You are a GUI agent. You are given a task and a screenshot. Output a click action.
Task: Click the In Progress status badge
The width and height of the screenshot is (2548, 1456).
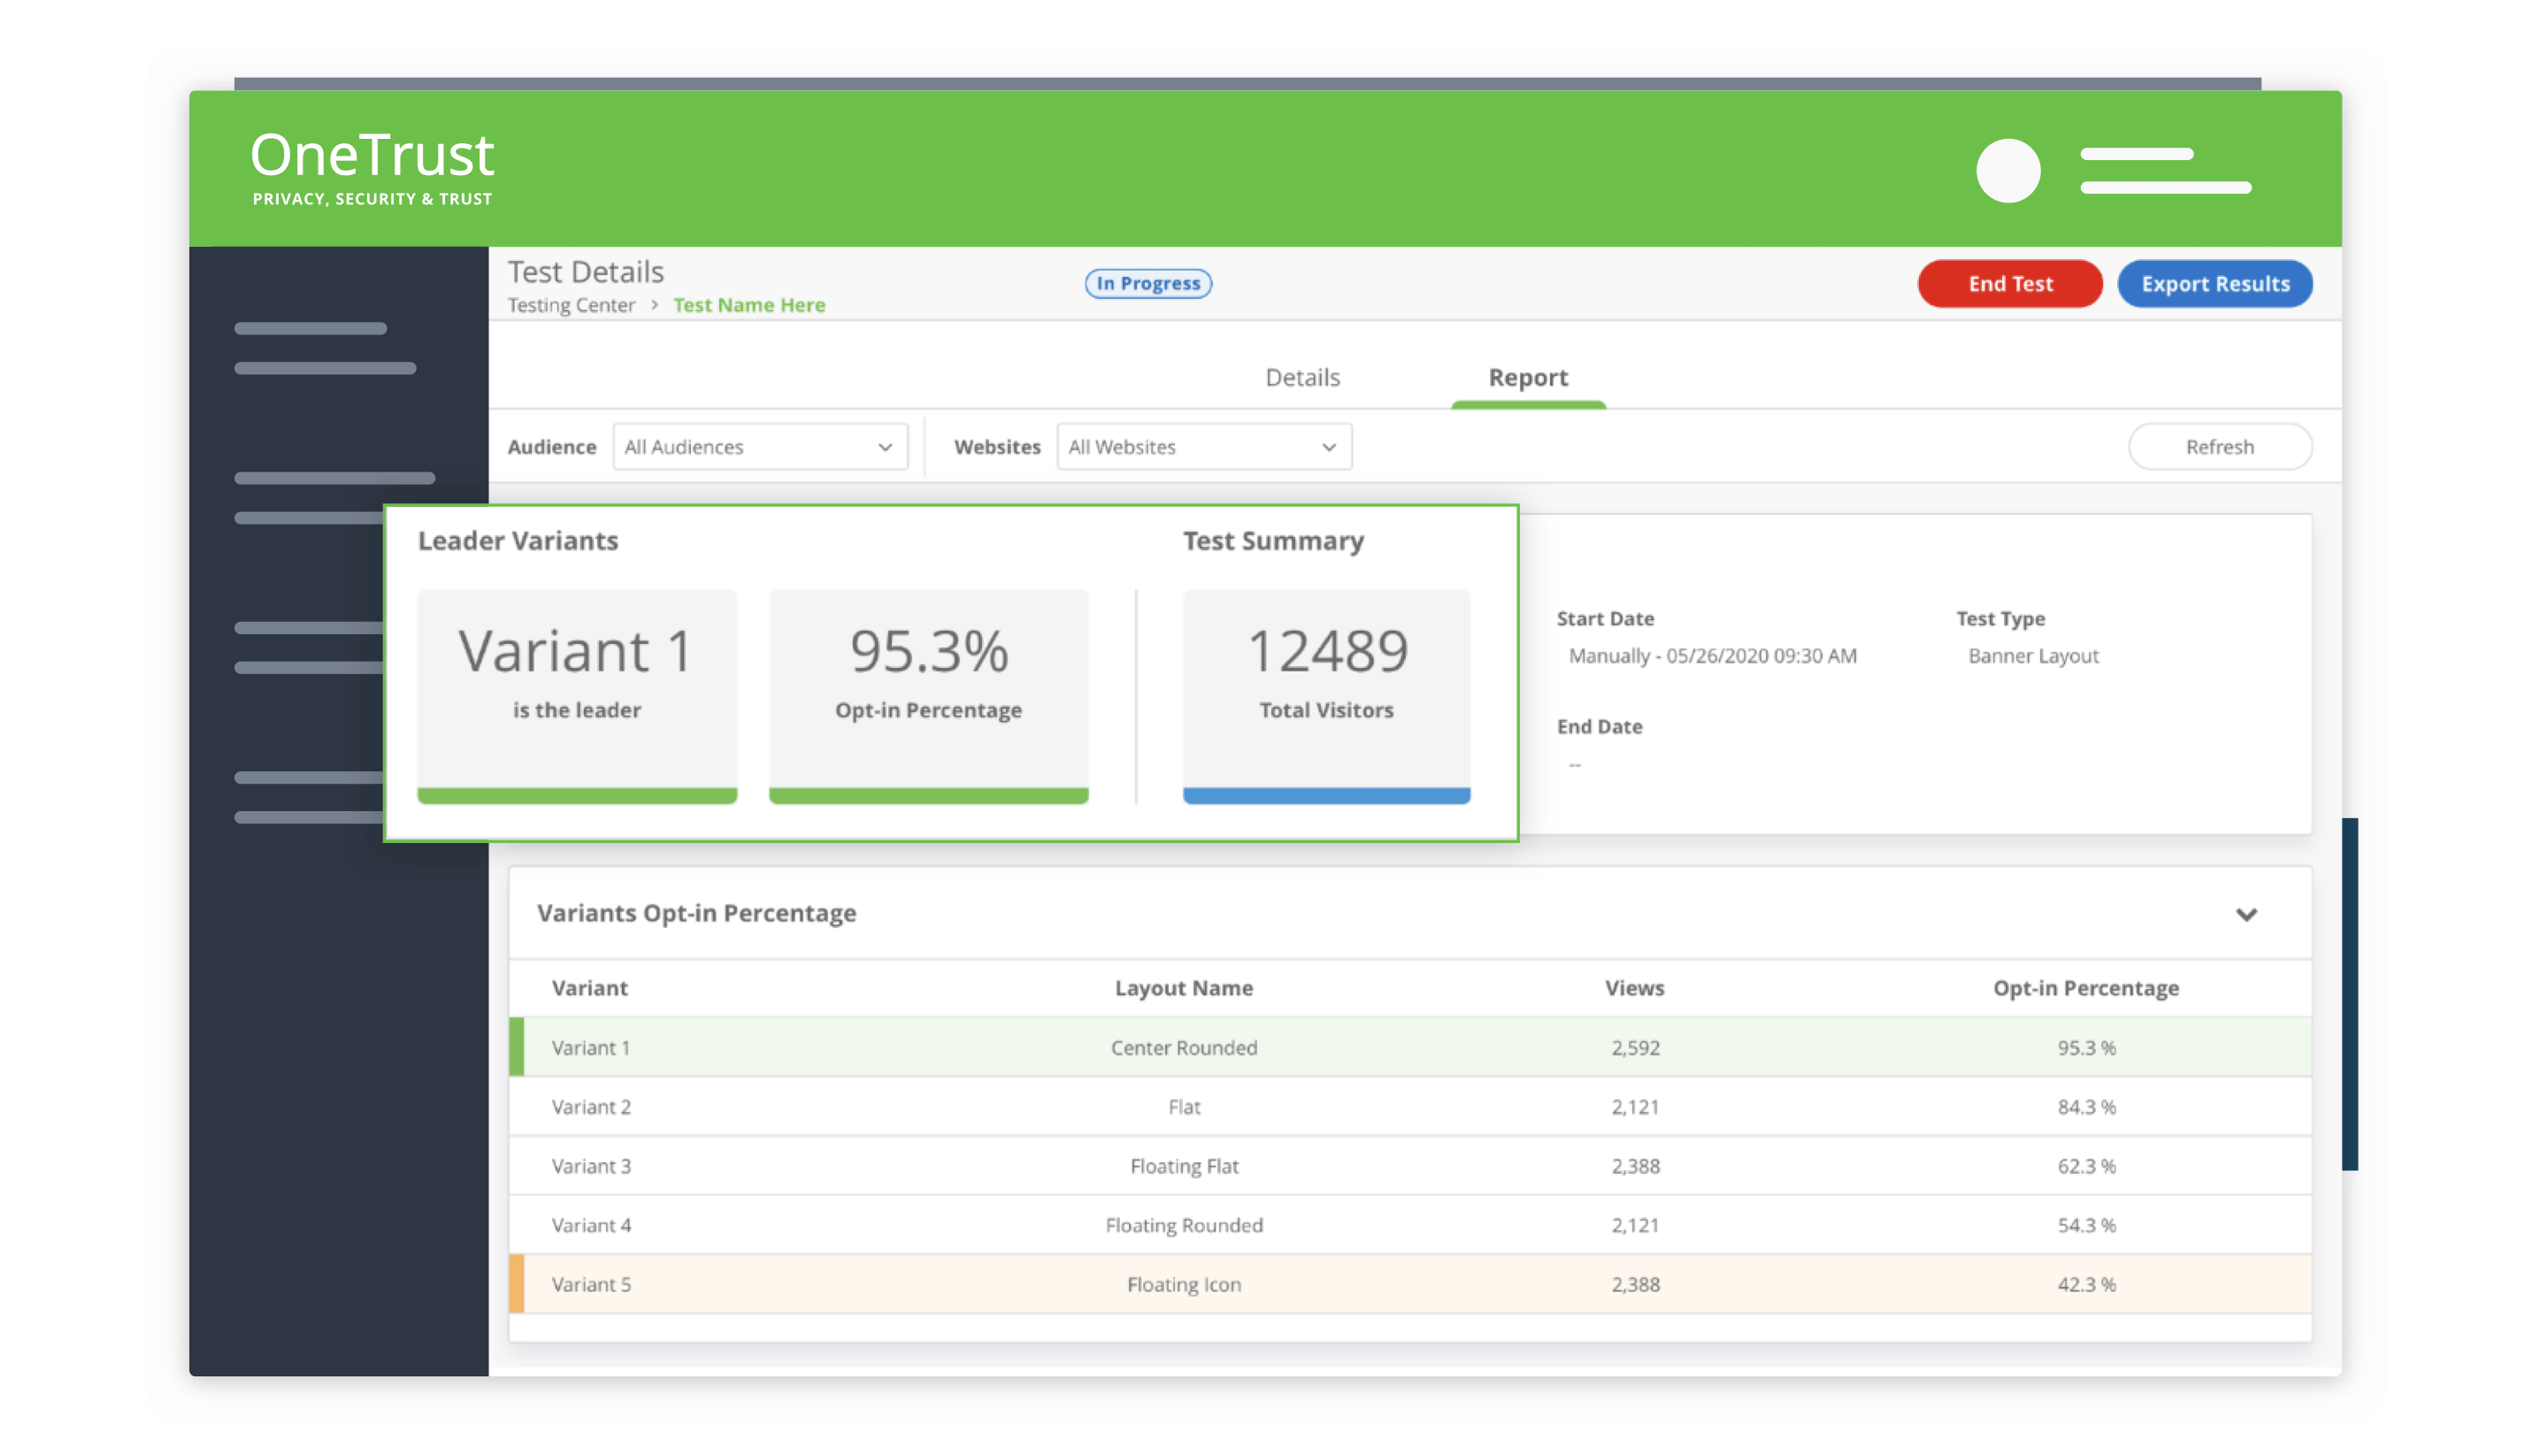tap(1148, 283)
